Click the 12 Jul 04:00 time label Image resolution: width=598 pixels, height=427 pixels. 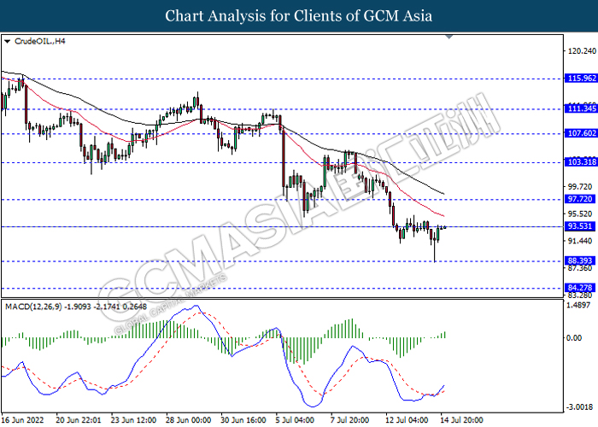[406, 420]
